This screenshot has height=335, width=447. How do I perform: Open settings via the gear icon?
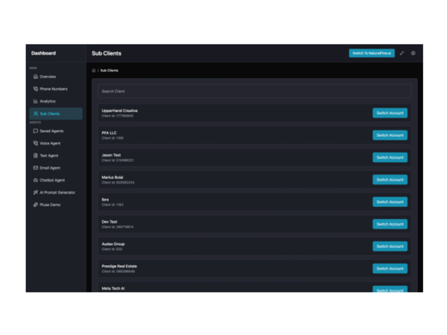[x=413, y=53]
